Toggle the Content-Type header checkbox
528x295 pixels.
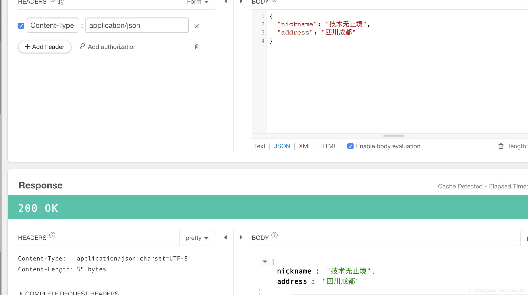pyautogui.click(x=21, y=25)
